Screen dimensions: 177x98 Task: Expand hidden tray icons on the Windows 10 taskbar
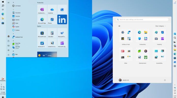pos(1,85)
